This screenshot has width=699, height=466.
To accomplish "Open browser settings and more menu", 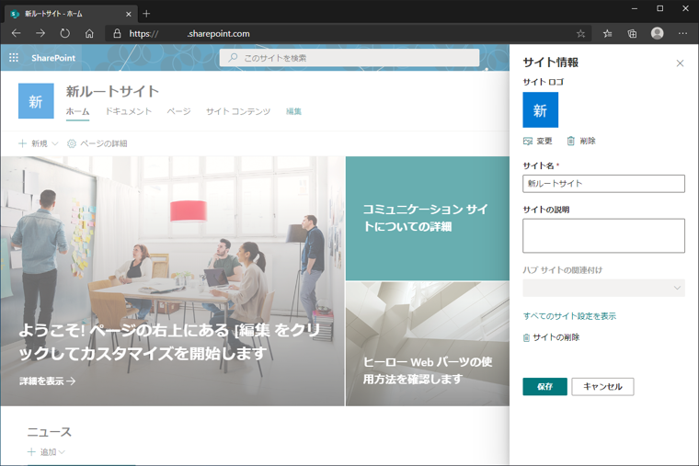I will tap(682, 33).
